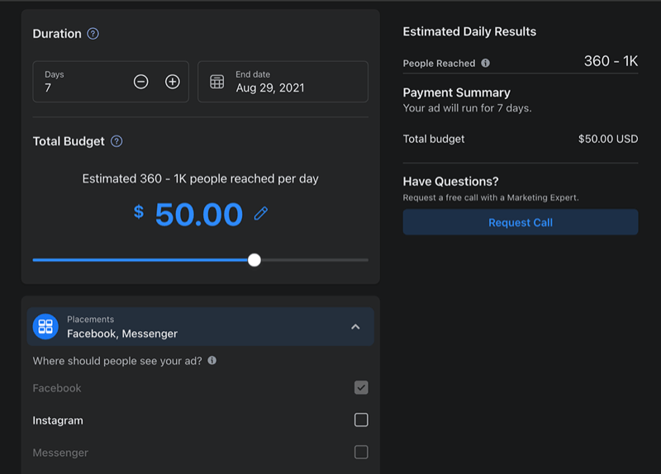The height and width of the screenshot is (474, 661).
Task: Open the End date calendar icon
Action: click(x=217, y=82)
